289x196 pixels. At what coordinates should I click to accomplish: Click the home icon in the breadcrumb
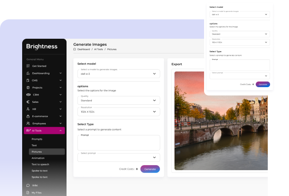[x=75, y=49]
